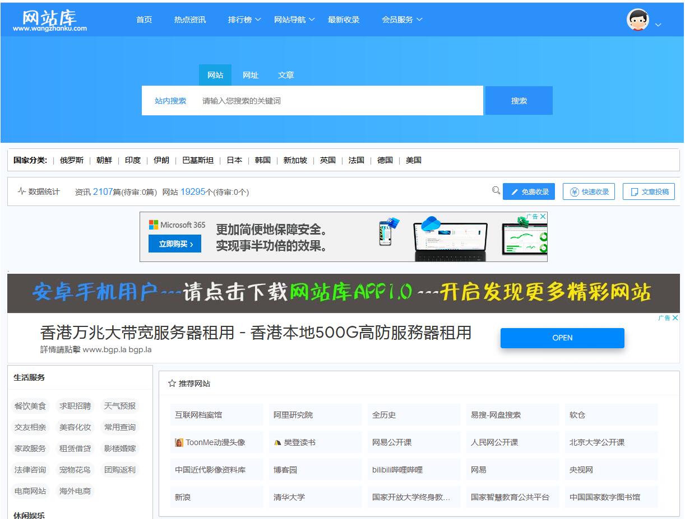Click star icon beside 推荐网站
The height and width of the screenshot is (519, 685).
[x=172, y=384]
